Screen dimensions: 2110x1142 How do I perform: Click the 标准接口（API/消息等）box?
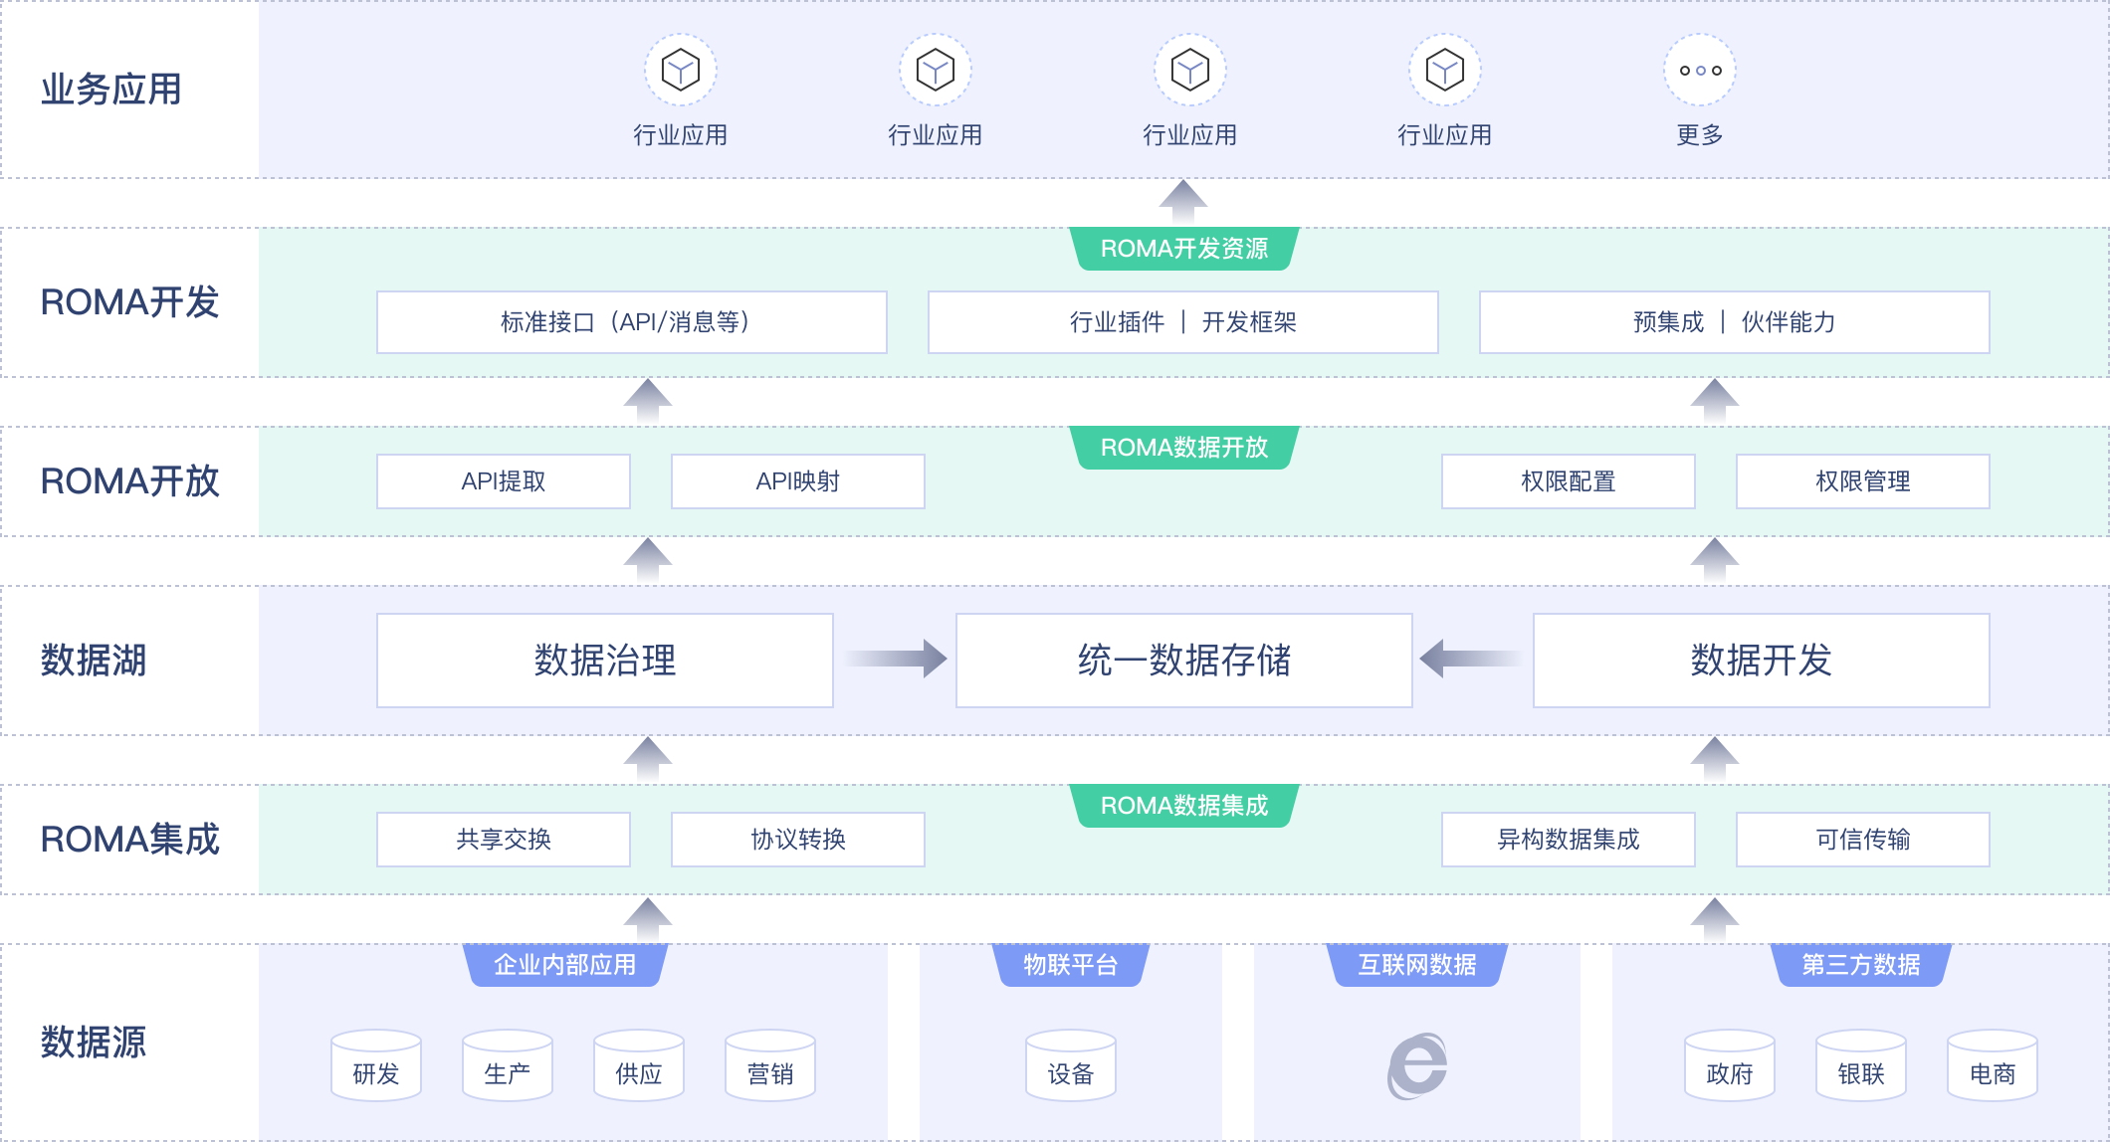pos(632,322)
